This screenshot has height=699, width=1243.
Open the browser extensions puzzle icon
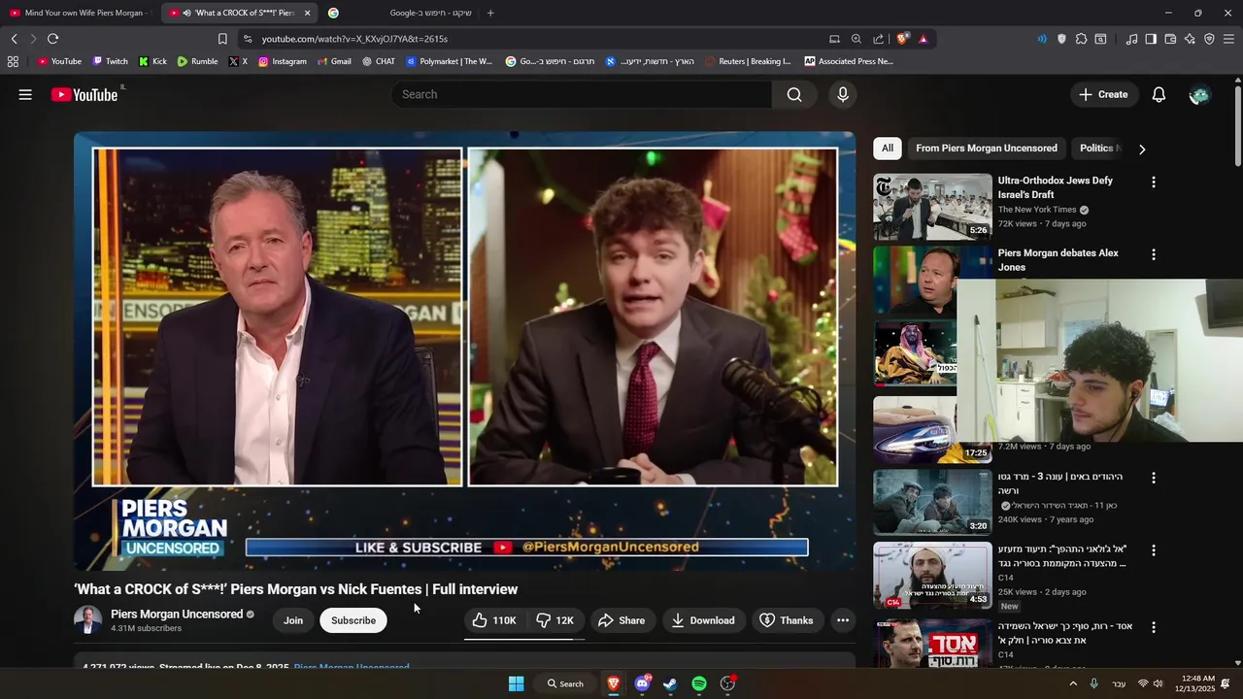1082,39
